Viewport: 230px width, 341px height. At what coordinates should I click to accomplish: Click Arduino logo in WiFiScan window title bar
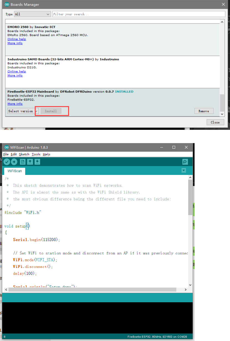click(7, 147)
